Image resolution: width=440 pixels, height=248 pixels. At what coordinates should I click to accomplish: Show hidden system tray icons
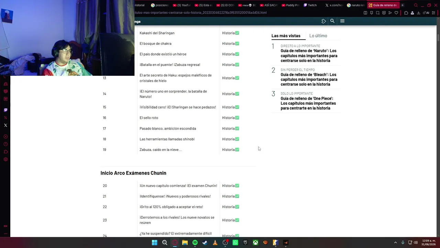coord(395,242)
